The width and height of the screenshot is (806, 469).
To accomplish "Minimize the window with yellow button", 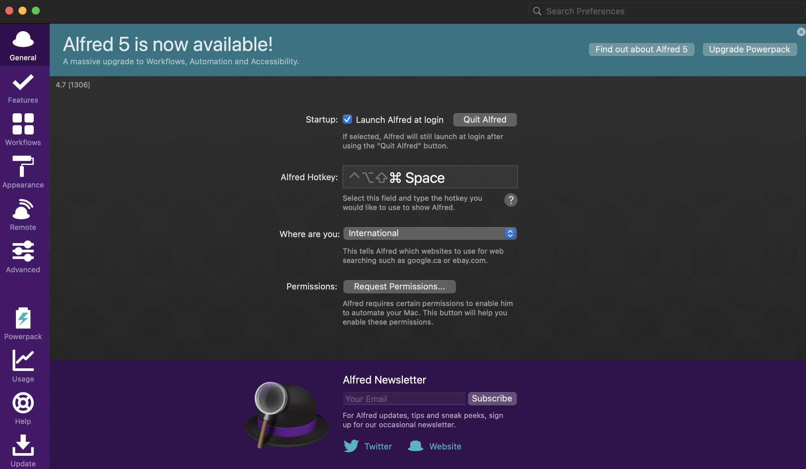I will pyautogui.click(x=23, y=11).
